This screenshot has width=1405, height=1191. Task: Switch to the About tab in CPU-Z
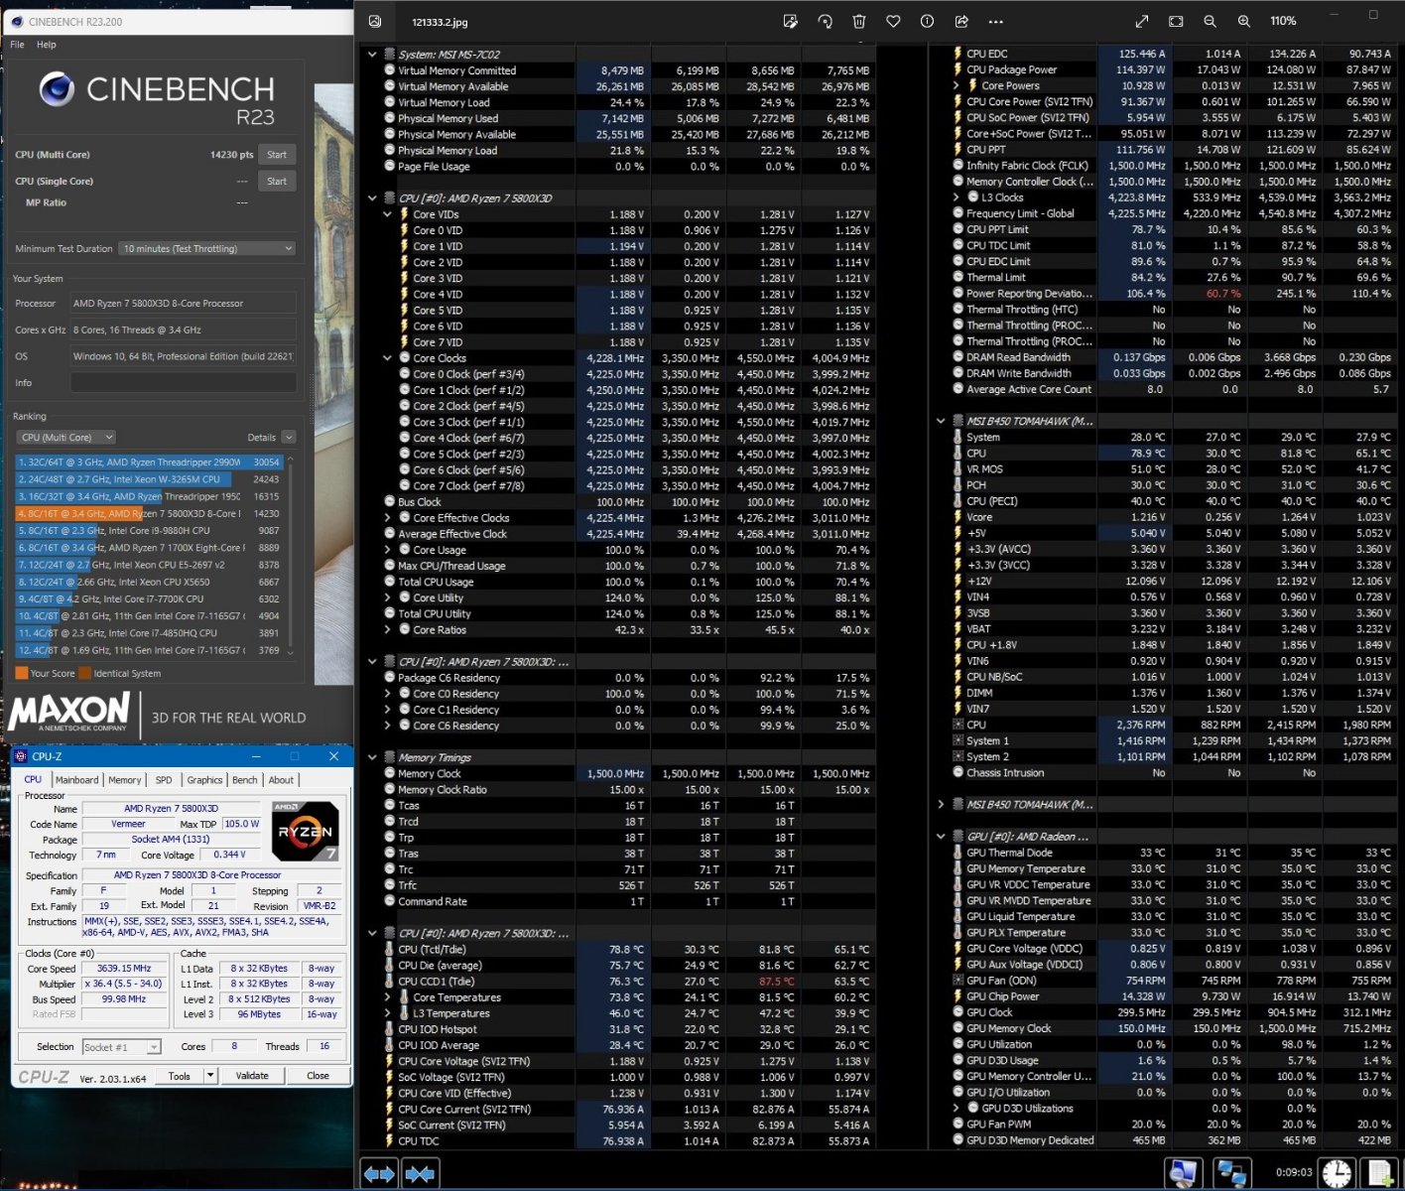point(281,780)
